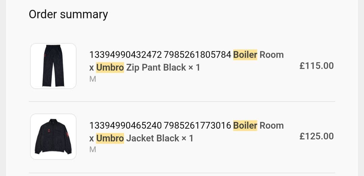The image size is (364, 176).
Task: Click highlighted "Boiler" in the Zip Pant line
Action: [x=245, y=55]
